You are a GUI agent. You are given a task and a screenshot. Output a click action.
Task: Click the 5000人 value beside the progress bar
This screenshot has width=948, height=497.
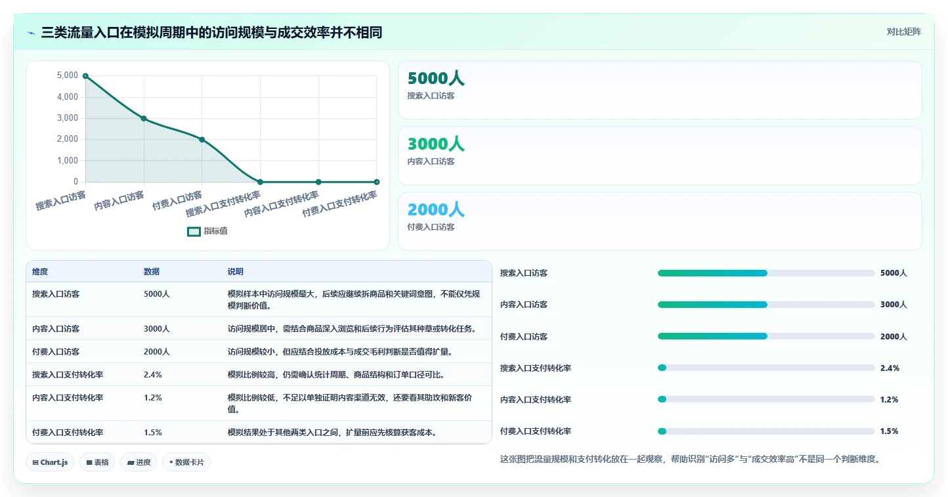tap(894, 273)
